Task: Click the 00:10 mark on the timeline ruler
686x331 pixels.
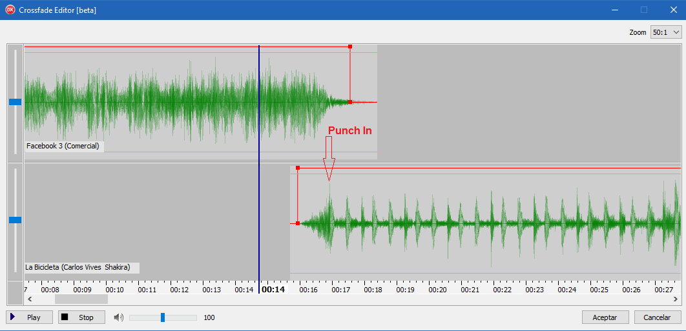Action: [x=114, y=290]
